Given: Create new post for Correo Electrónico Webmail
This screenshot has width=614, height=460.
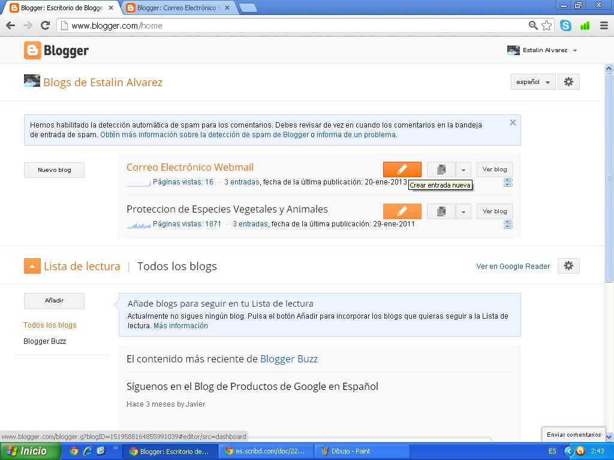Looking at the screenshot, I should 402,170.
